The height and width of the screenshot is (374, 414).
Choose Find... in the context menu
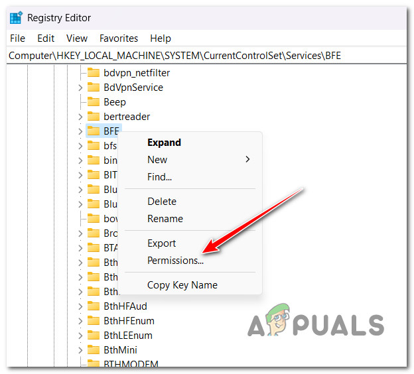[x=190, y=177]
